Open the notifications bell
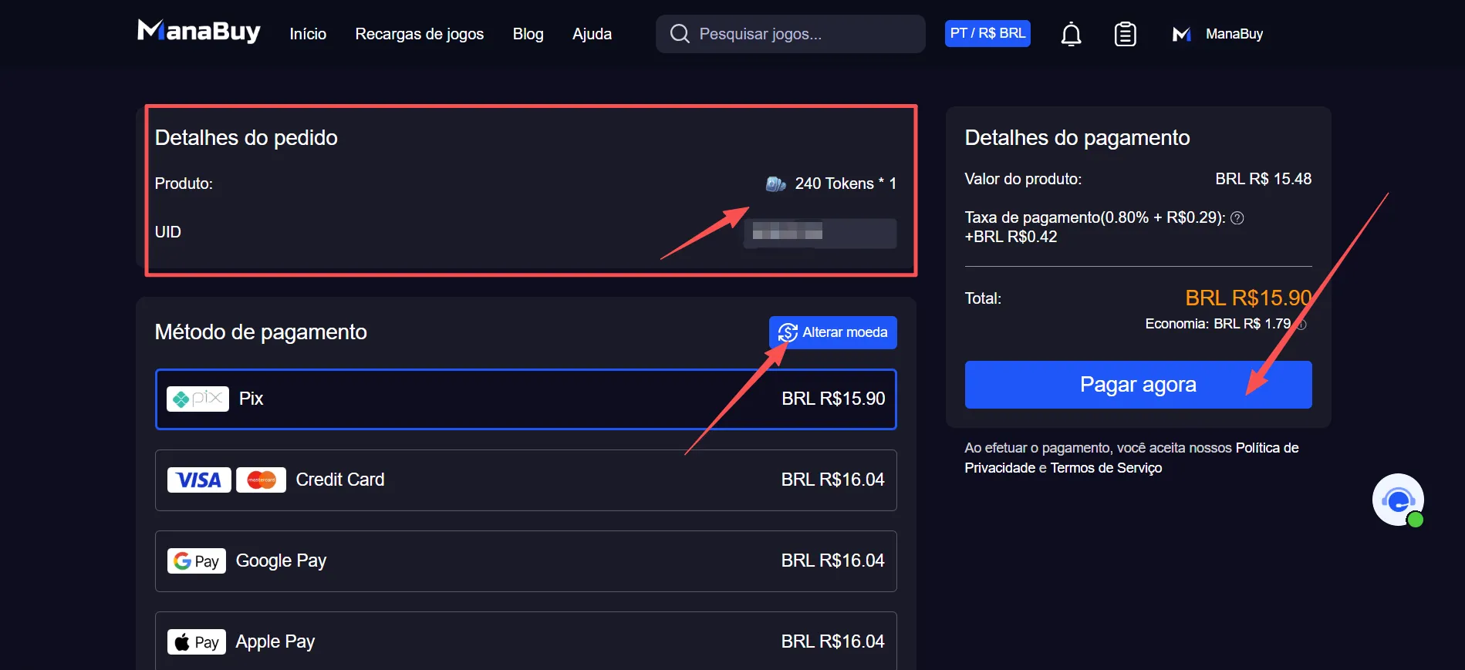The image size is (1465, 670). pyautogui.click(x=1071, y=34)
